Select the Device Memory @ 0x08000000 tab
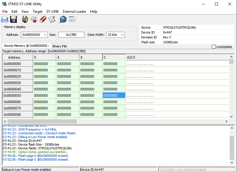237x171 pixels. pos(26,46)
